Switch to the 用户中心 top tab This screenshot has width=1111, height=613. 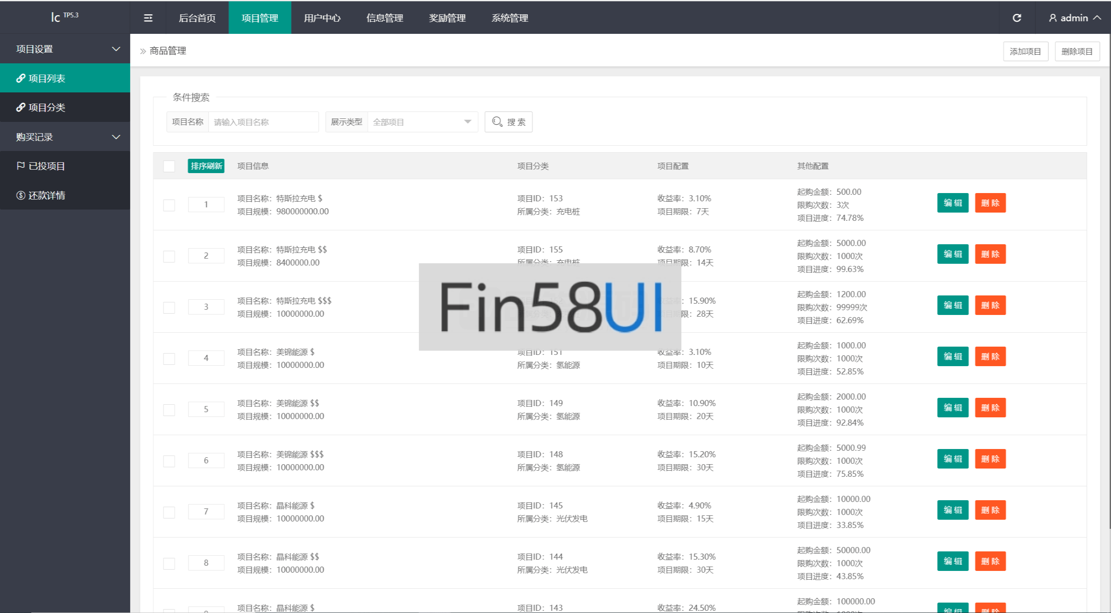(322, 18)
